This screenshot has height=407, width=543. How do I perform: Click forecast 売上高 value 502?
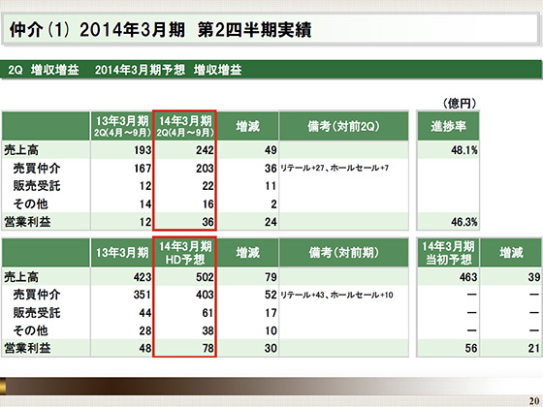[205, 277]
